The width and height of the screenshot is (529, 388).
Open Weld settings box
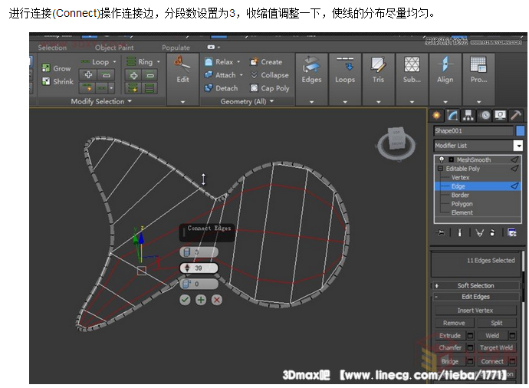coord(512,335)
